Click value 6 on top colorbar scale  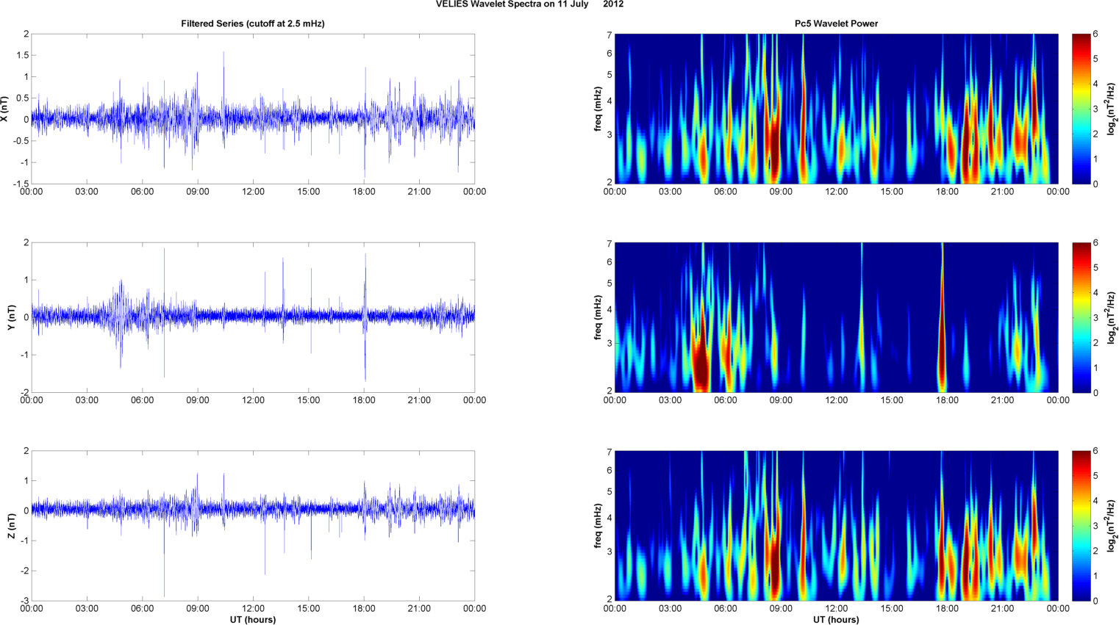coord(1095,35)
